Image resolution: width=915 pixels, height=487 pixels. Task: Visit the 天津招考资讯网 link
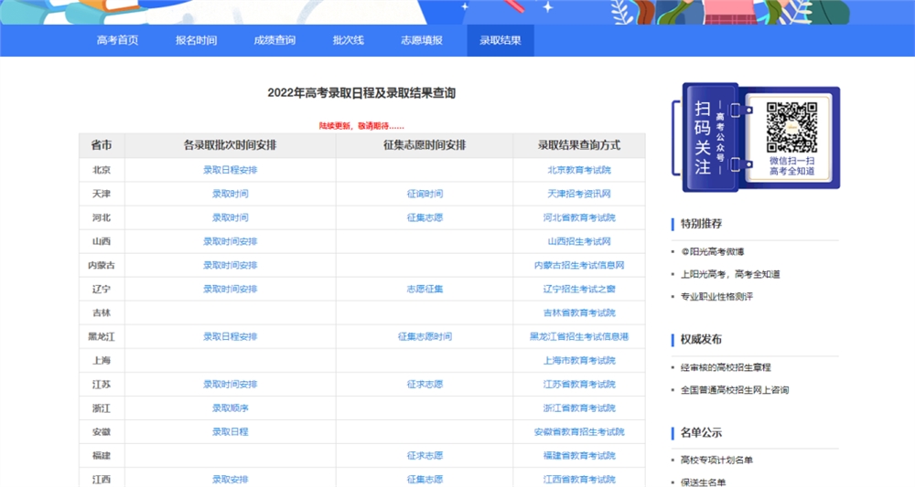tap(578, 194)
